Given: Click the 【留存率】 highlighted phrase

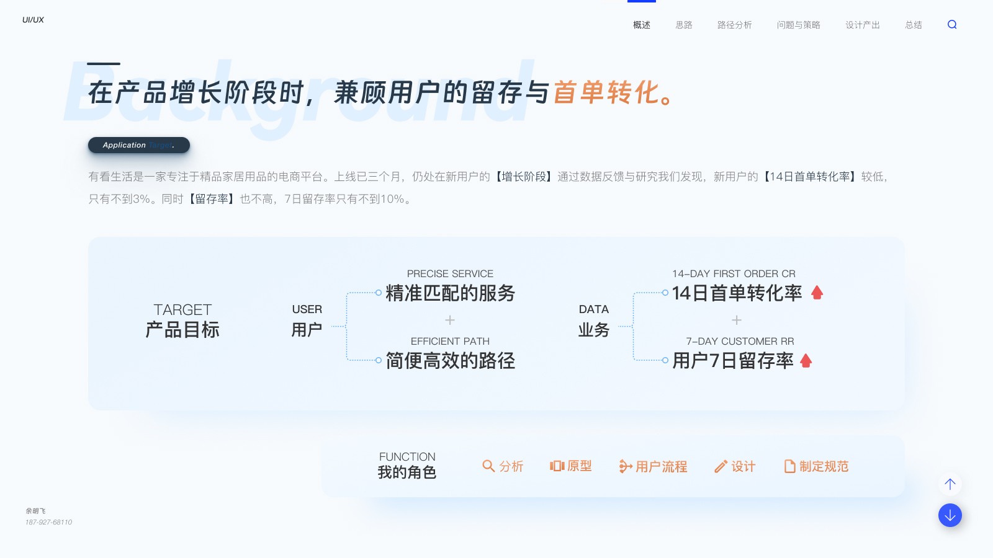Looking at the screenshot, I should [212, 199].
